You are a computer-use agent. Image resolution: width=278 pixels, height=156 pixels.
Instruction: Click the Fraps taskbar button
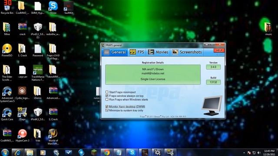coord(170,152)
